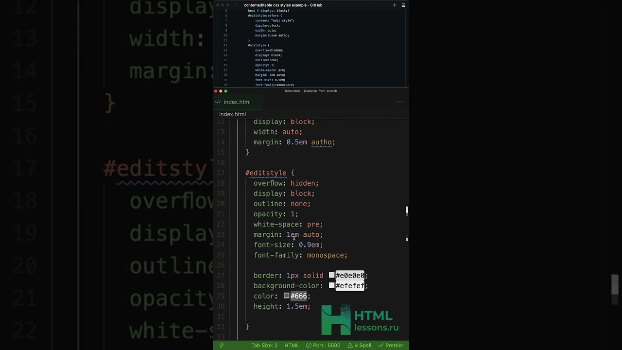Place cursor on 'height: 1.5em;' line
Screen dimensions: 622x350
pyautogui.click(x=282, y=306)
